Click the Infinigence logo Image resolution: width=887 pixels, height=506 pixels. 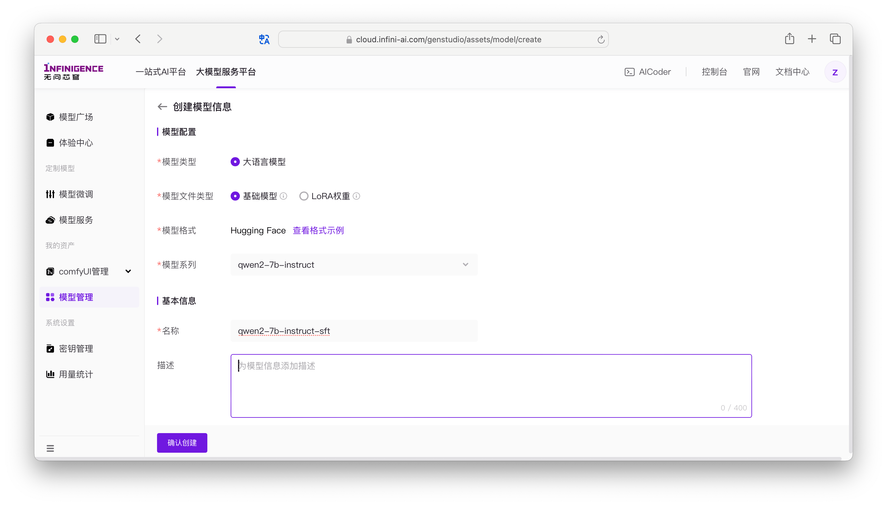click(x=73, y=72)
